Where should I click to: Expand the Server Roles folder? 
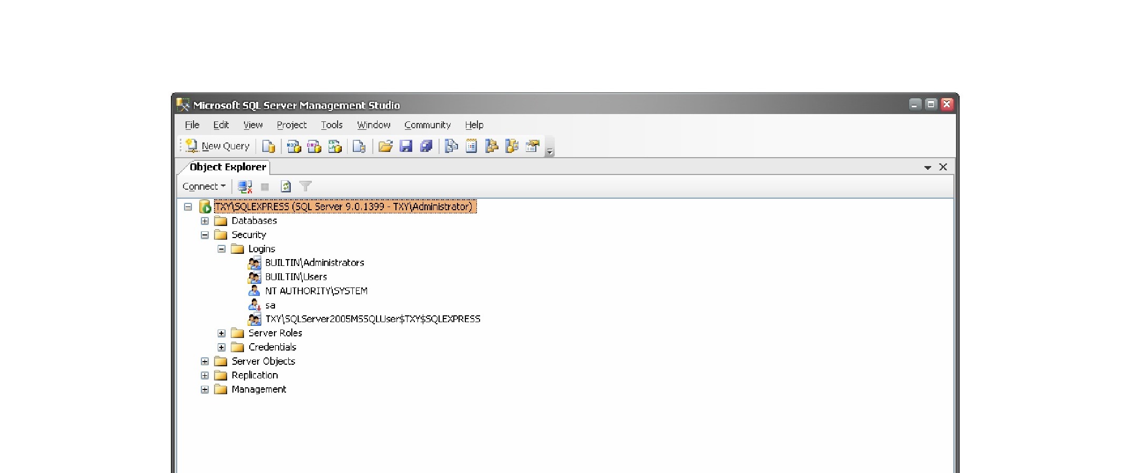(x=221, y=333)
